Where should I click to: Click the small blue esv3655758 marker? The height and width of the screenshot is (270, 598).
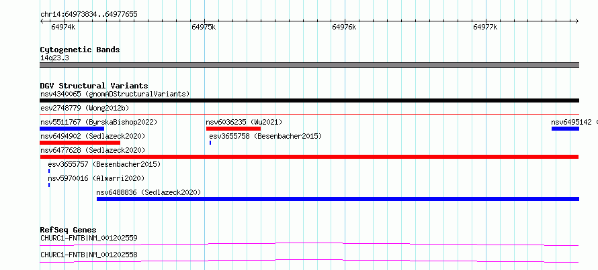click(210, 143)
